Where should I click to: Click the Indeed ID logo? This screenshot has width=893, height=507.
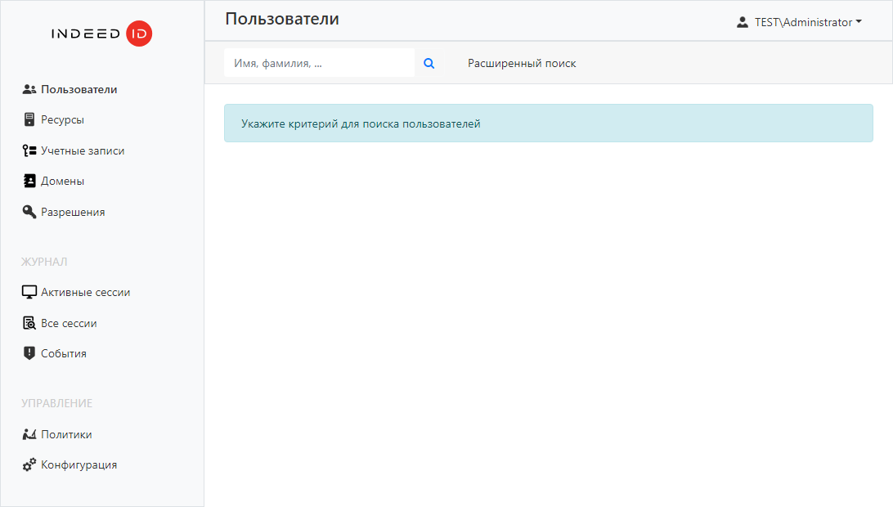tap(101, 34)
